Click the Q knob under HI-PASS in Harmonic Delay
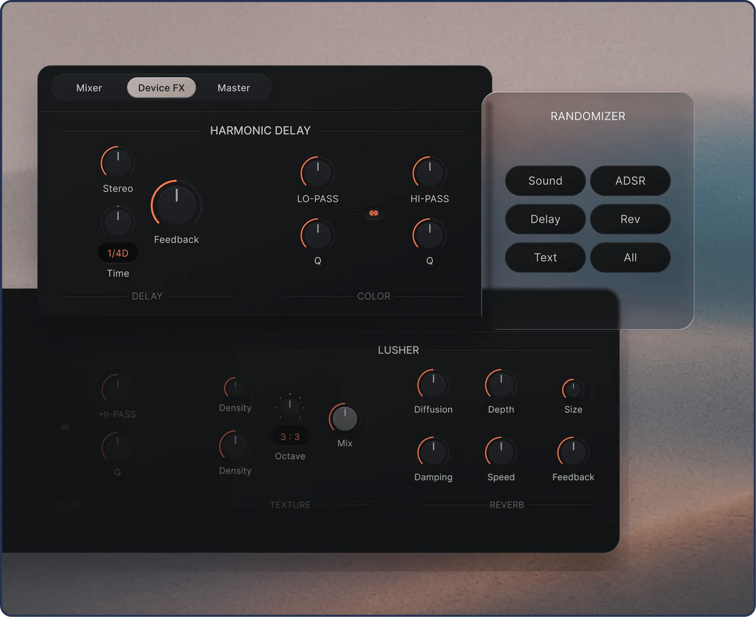The image size is (756, 617). [430, 234]
